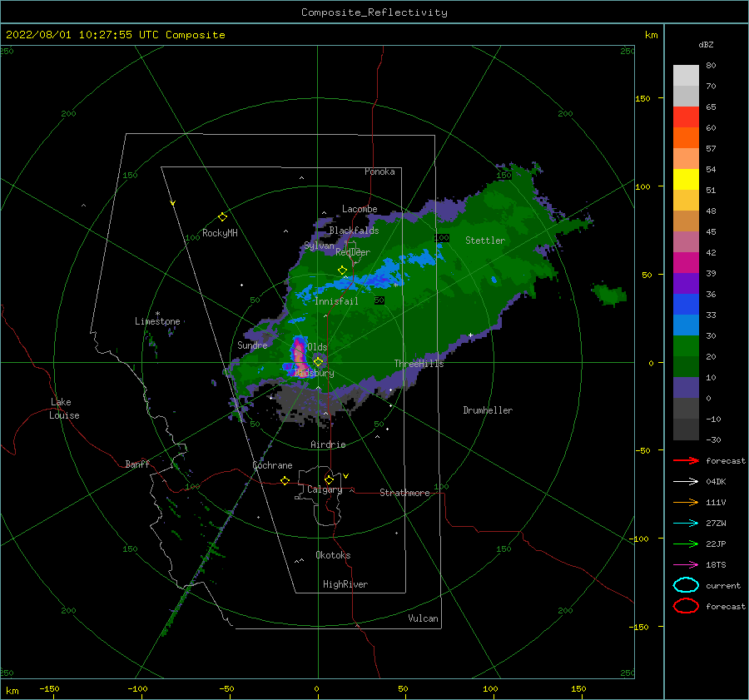Click the Blackfalds city label
This screenshot has height=700, width=749.
[x=354, y=231]
